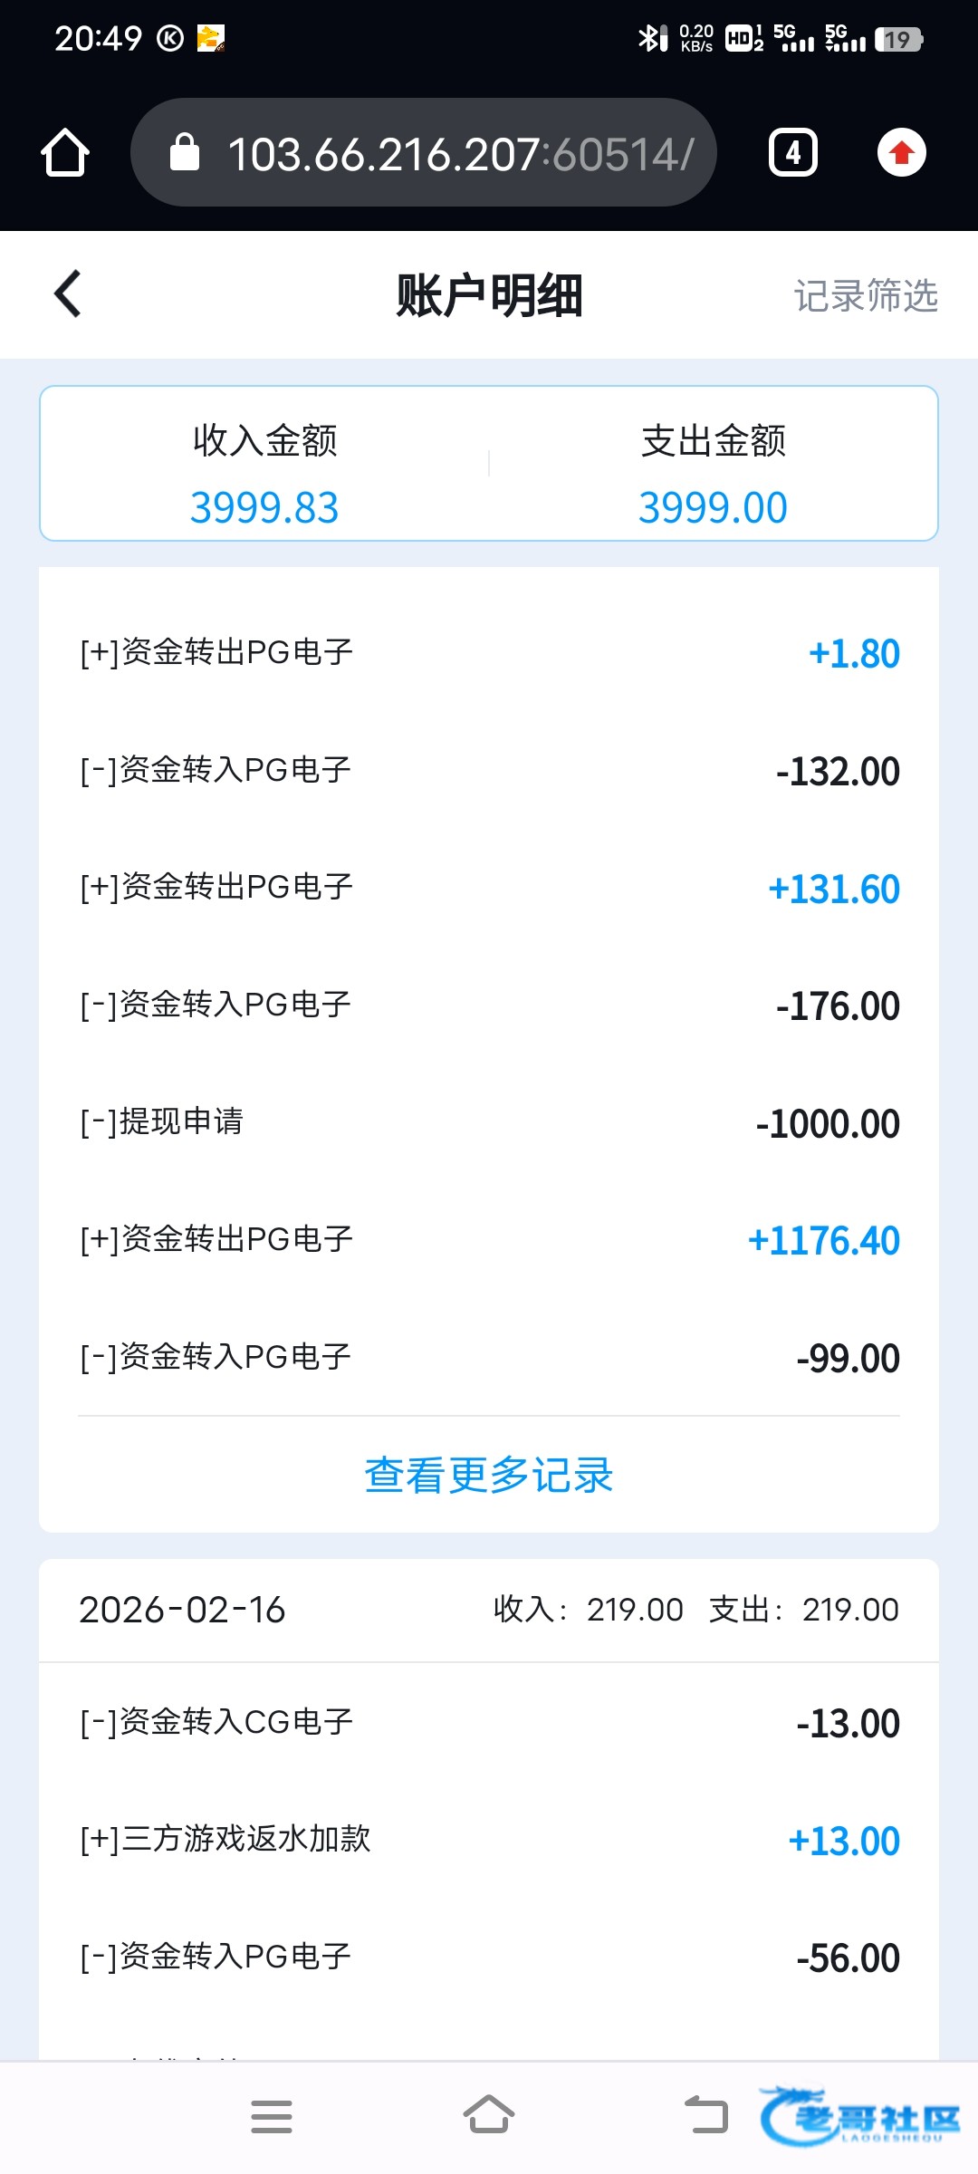
Task: Open the tab switcher showing 4 tabs
Action: pos(793,152)
